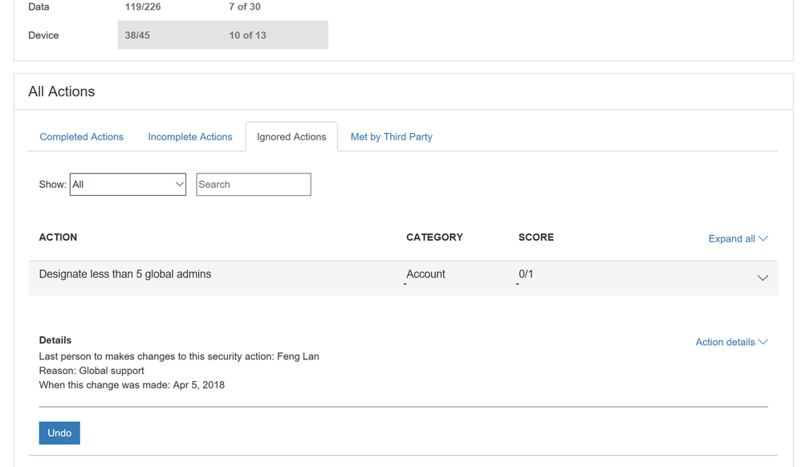802x467 pixels.
Task: Click the Device '10 of 13' value
Action: tap(247, 35)
